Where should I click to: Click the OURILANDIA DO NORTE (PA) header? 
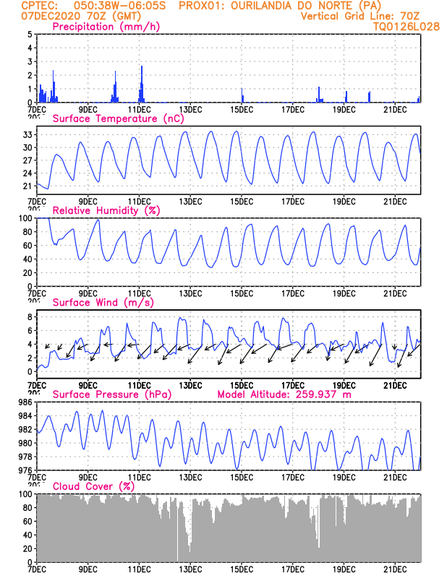pyautogui.click(x=280, y=6)
